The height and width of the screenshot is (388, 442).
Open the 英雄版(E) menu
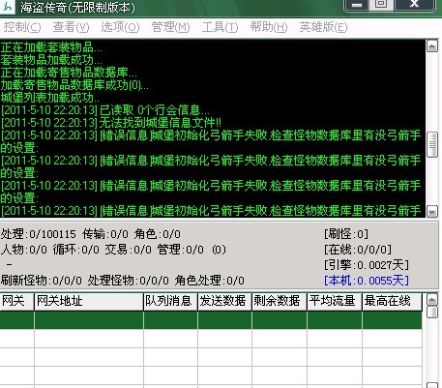click(323, 27)
